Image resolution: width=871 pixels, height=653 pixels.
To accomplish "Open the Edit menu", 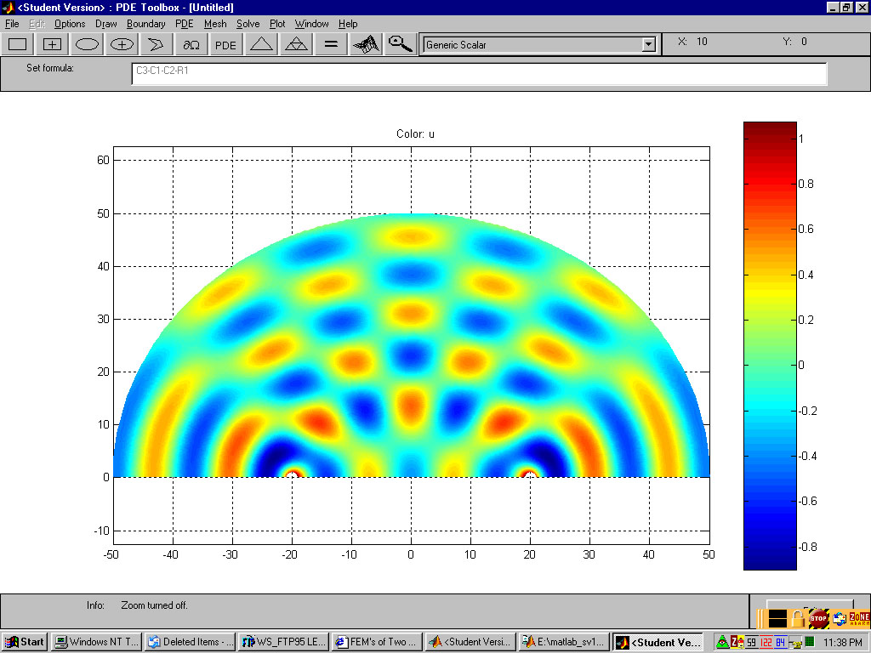I will pos(37,24).
